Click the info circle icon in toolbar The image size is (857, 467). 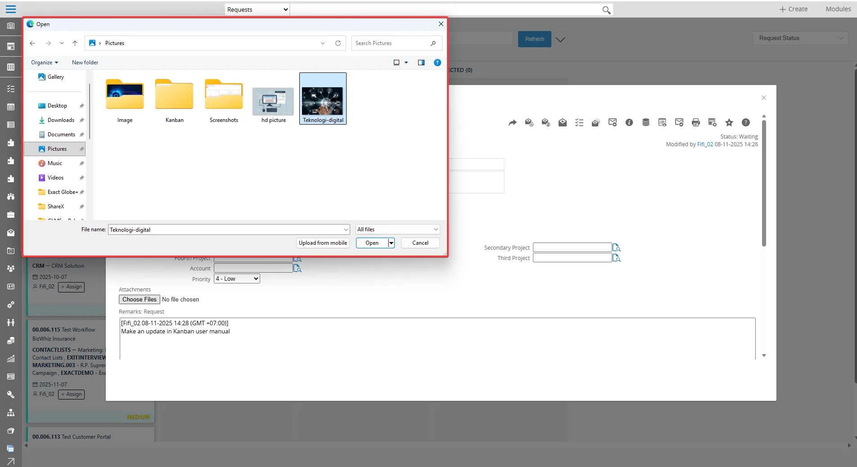pos(629,122)
